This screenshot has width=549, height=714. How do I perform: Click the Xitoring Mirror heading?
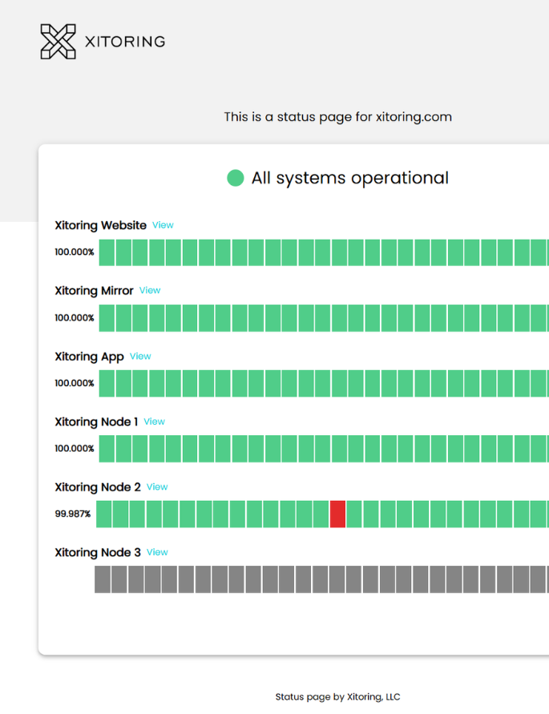(x=95, y=291)
